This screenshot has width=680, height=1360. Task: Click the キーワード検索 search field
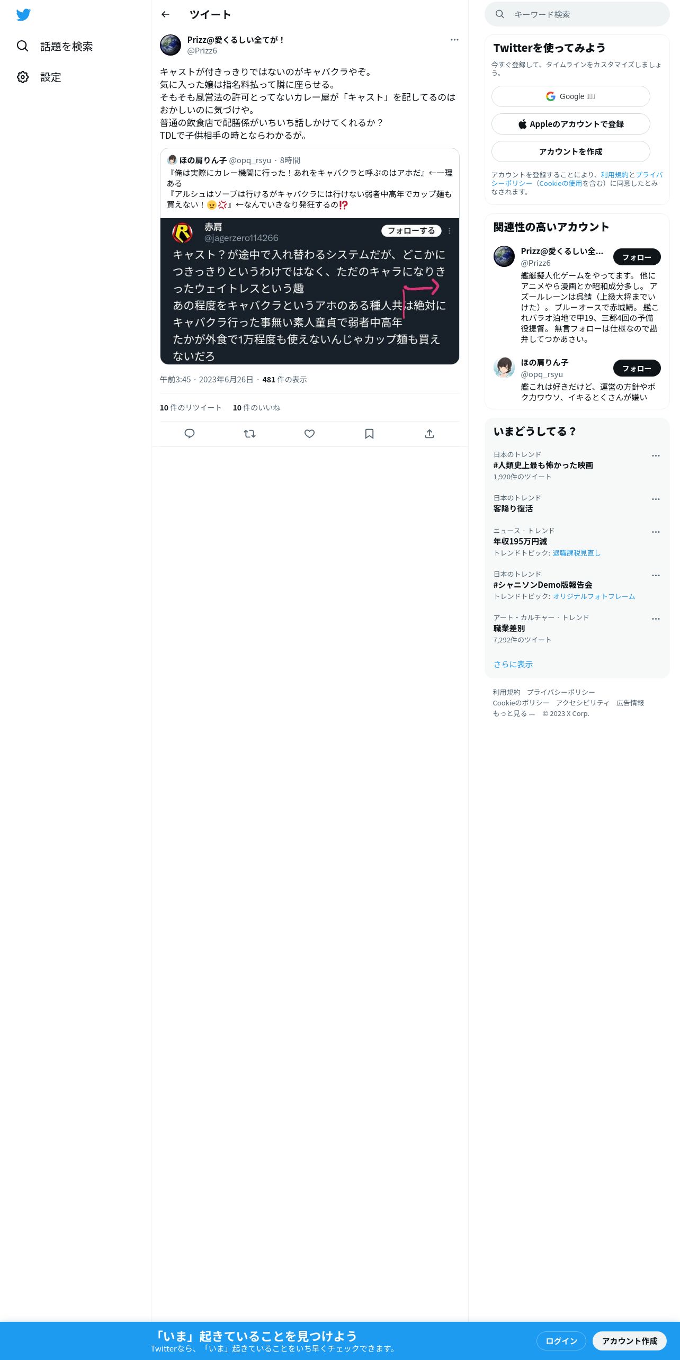(577, 14)
